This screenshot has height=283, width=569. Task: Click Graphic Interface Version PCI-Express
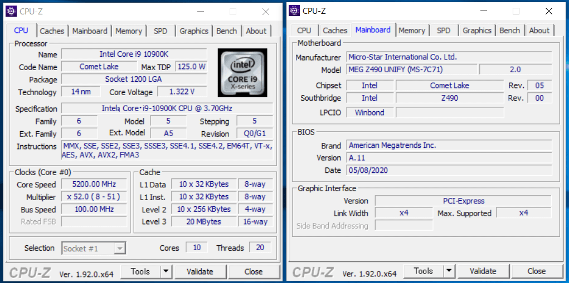(x=463, y=201)
